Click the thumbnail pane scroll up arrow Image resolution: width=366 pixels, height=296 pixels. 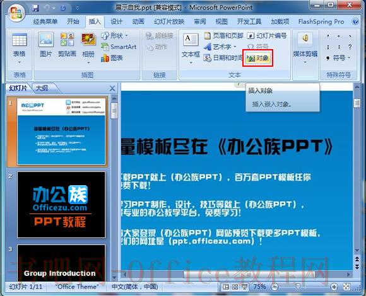coord(114,98)
